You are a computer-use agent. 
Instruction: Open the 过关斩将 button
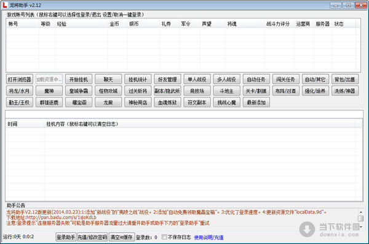(x=138, y=91)
